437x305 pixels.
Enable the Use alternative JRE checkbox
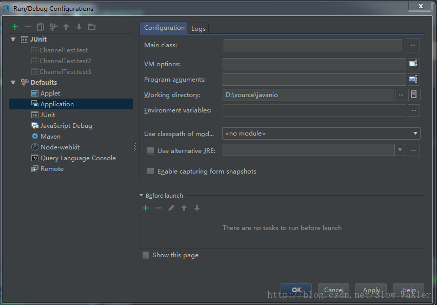click(151, 150)
